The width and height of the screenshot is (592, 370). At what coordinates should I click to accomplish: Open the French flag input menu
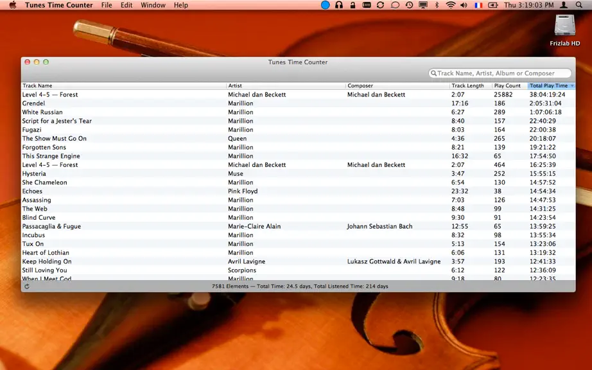point(478,5)
